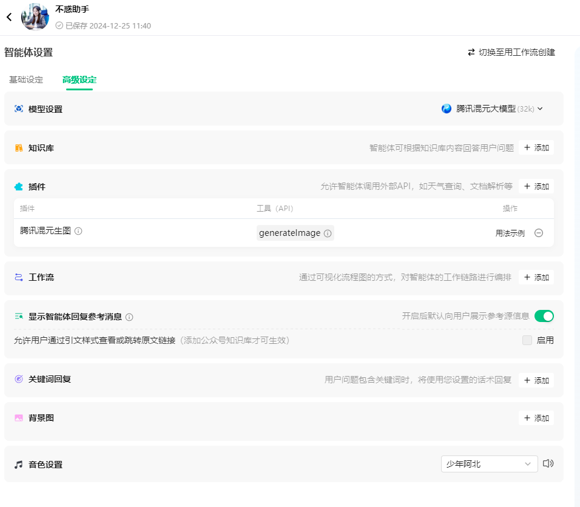Go back using the left arrow icon
The width and height of the screenshot is (580, 507).
9,17
